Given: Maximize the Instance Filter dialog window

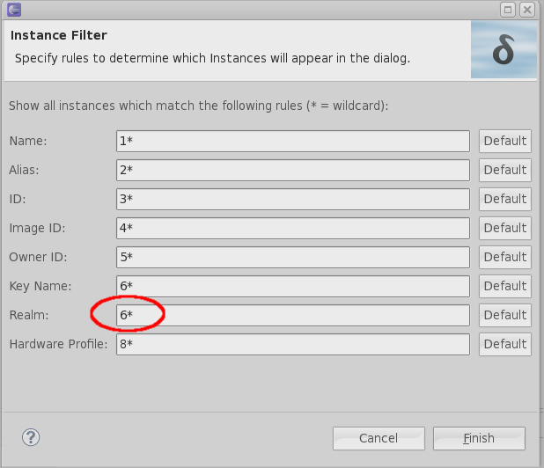Looking at the screenshot, I should pos(508,10).
